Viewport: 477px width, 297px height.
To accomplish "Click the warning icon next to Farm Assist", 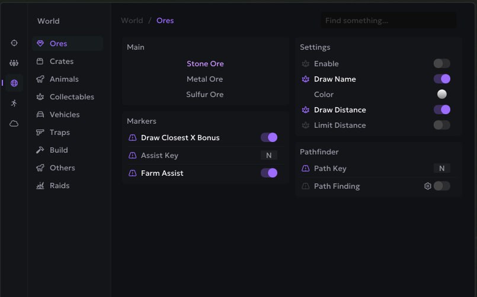I will pos(133,173).
